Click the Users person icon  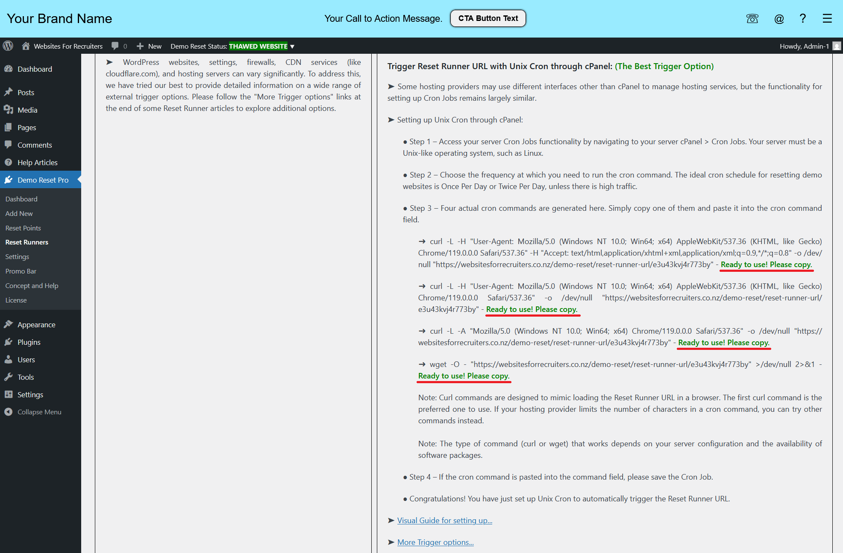(8, 359)
